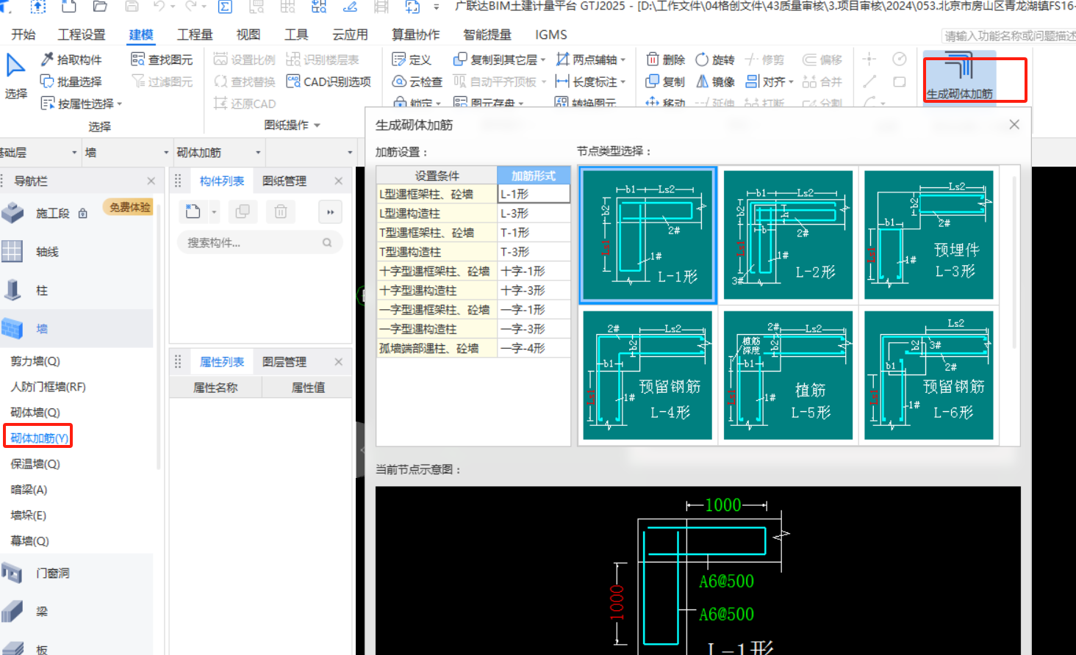
Task: Click 旋转 tool
Action: (715, 59)
